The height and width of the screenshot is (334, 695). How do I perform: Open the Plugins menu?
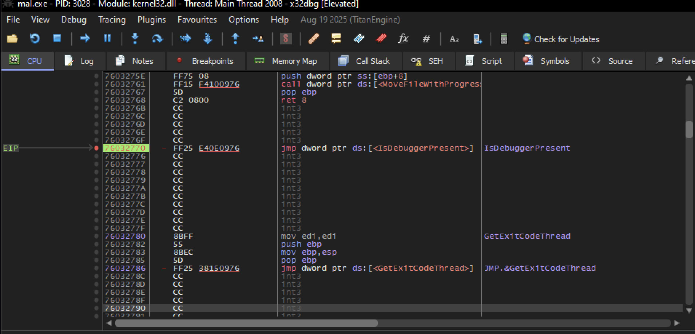152,20
